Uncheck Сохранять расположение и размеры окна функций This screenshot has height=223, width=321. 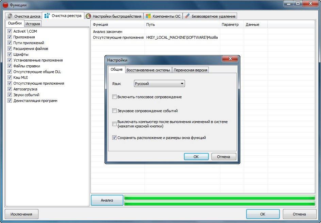115,138
